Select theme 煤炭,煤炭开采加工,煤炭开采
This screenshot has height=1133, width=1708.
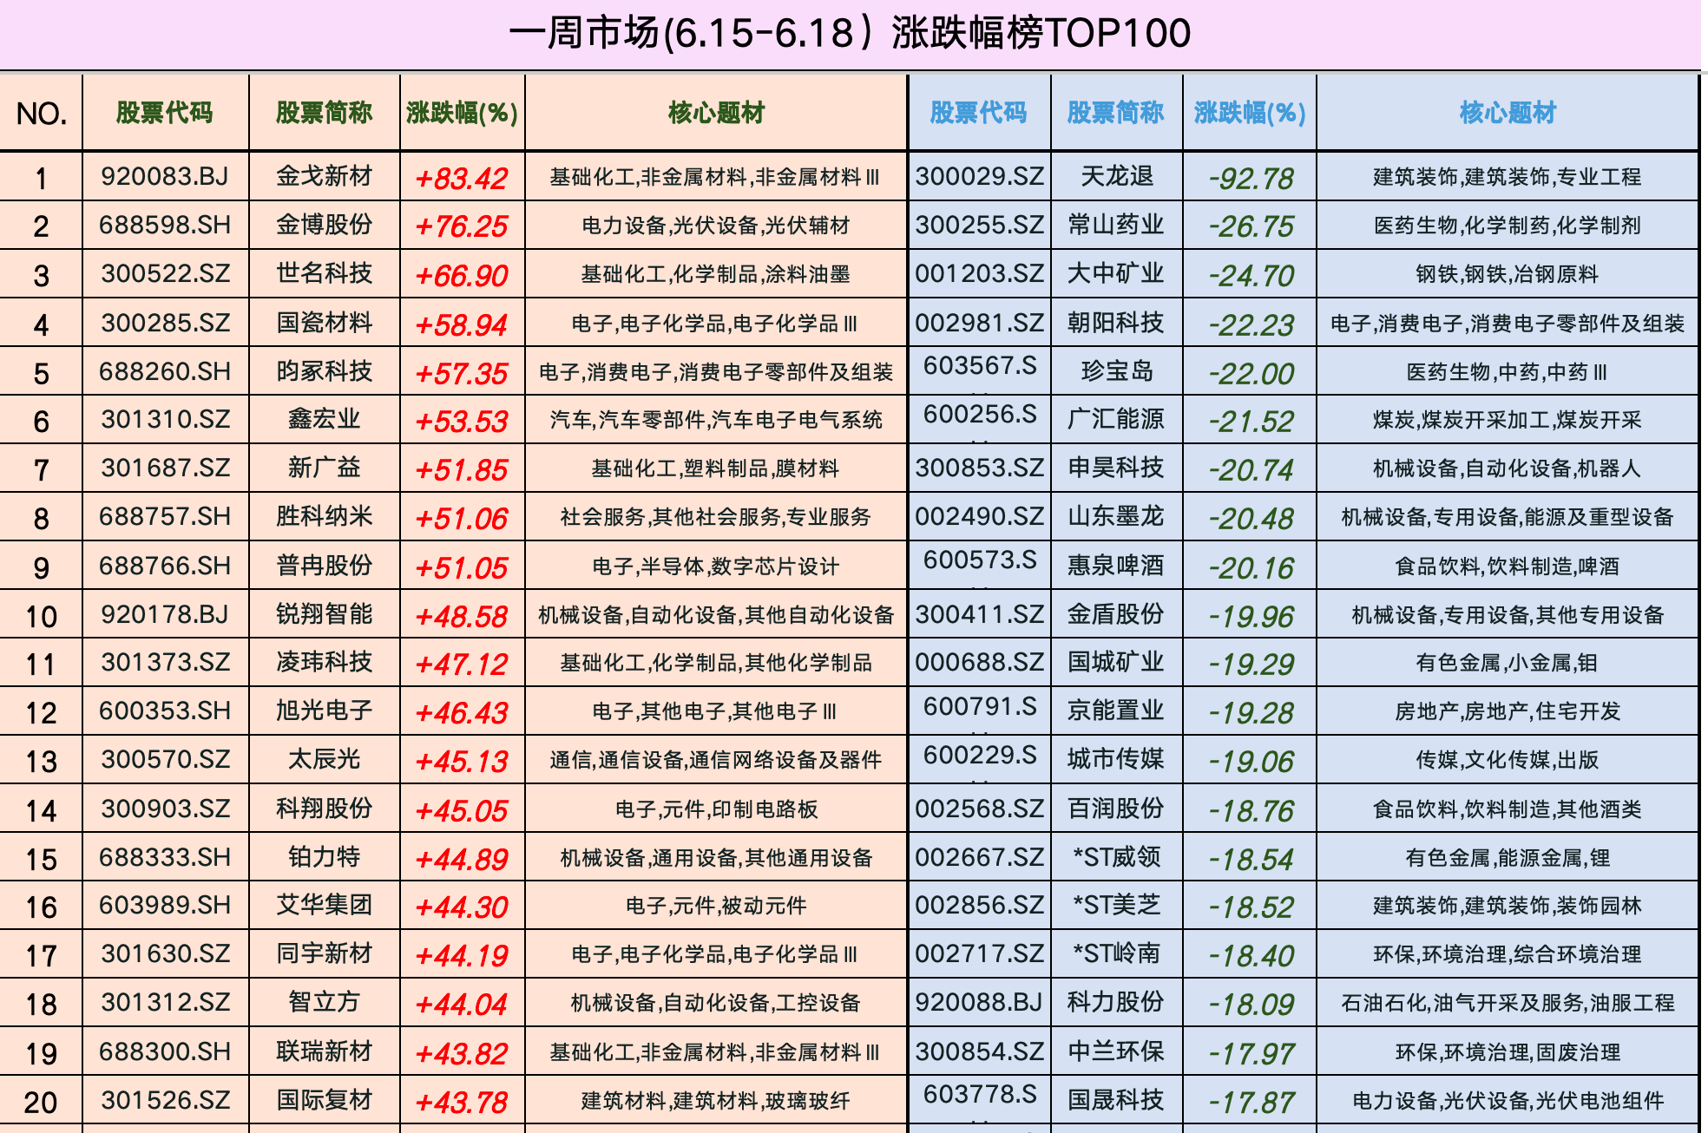pyautogui.click(x=1508, y=420)
